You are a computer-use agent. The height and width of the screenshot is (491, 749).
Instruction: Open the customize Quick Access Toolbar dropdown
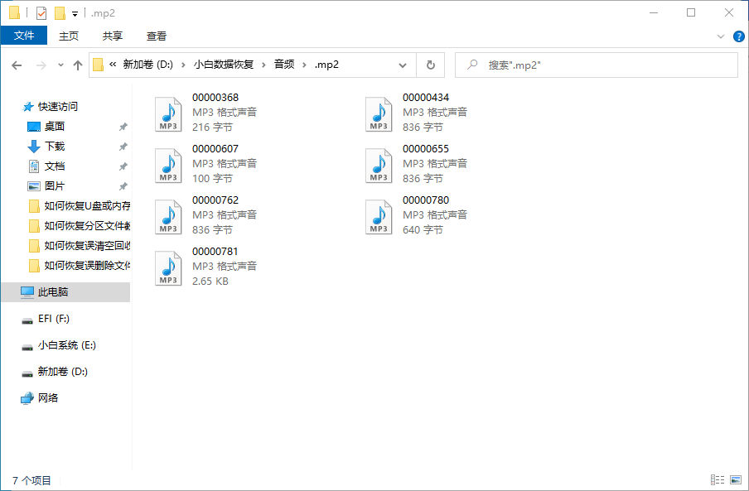[75, 13]
